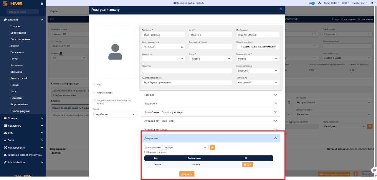This screenshot has width=377, height=180.
Task: Open the Дії actions button for passport
Action: click(x=247, y=165)
